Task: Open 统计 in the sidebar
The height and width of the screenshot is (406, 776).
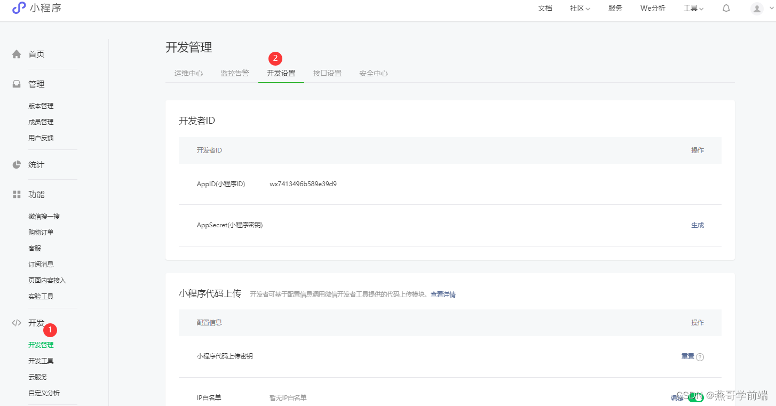Action: coord(36,164)
